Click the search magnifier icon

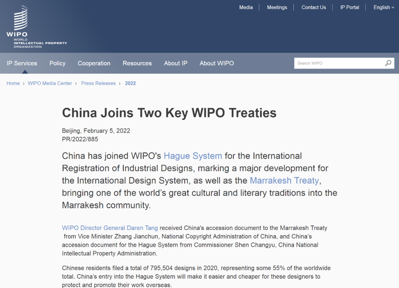tap(388, 63)
